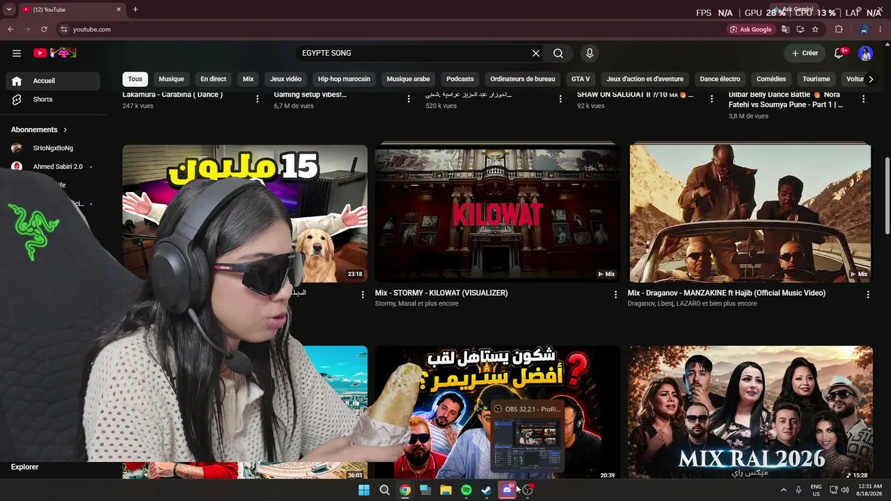Open the OBS 32.2.1 taskbar preview
891x501 pixels.
click(526, 438)
